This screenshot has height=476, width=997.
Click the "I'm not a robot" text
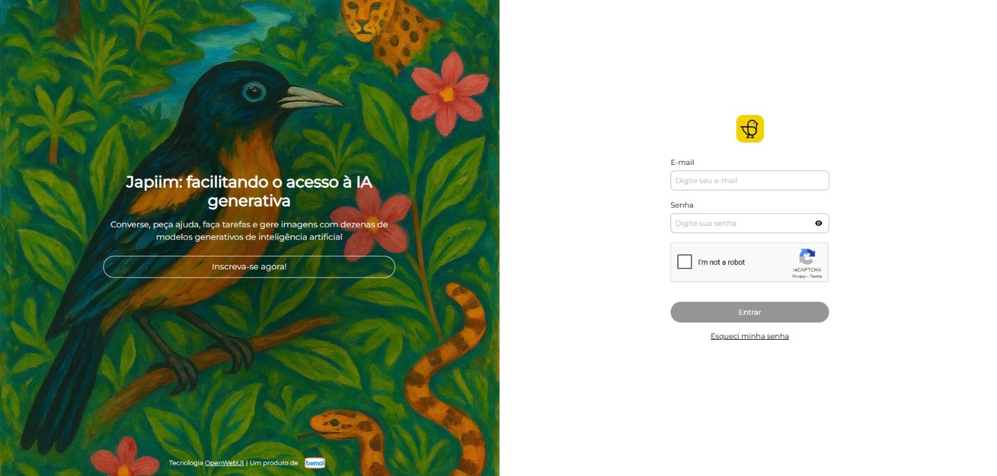click(721, 263)
